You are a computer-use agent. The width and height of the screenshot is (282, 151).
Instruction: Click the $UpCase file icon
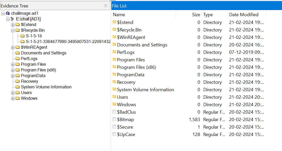114,134
